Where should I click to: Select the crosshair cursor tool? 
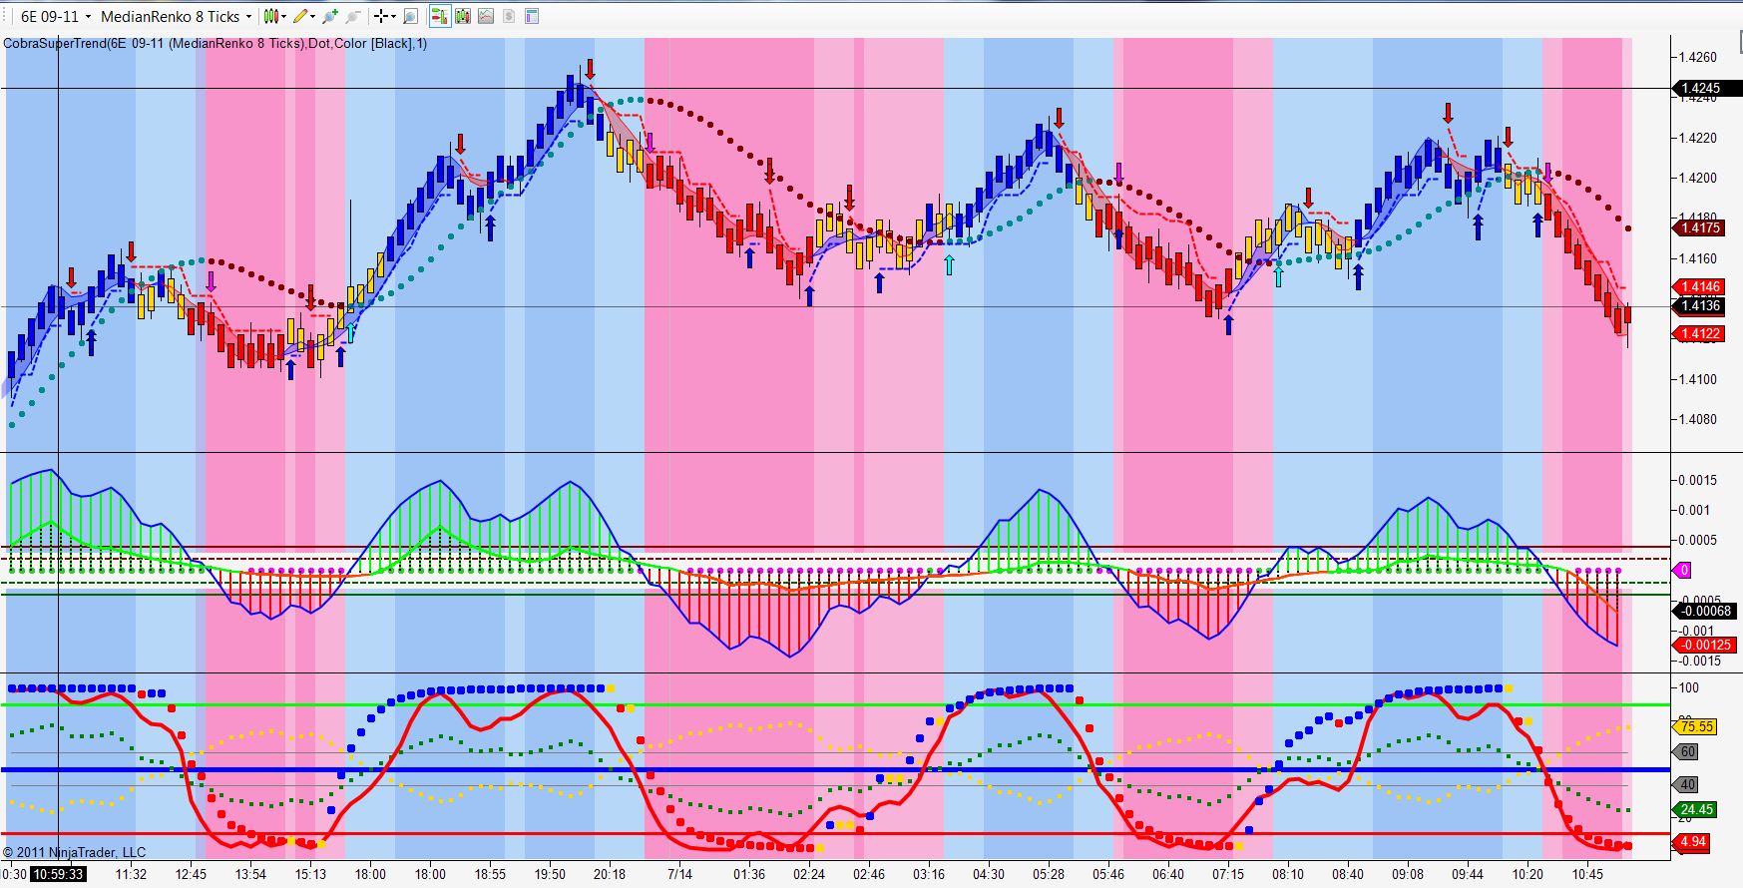click(x=381, y=16)
